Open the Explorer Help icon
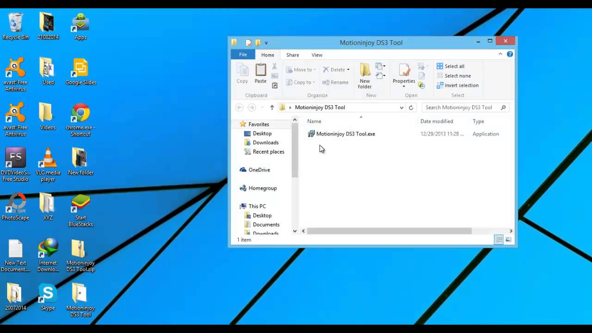This screenshot has width=592, height=333. (x=510, y=54)
